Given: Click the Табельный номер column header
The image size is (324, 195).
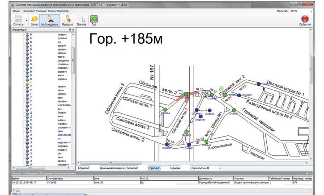Looking at the screenshot, I should tap(280, 178).
